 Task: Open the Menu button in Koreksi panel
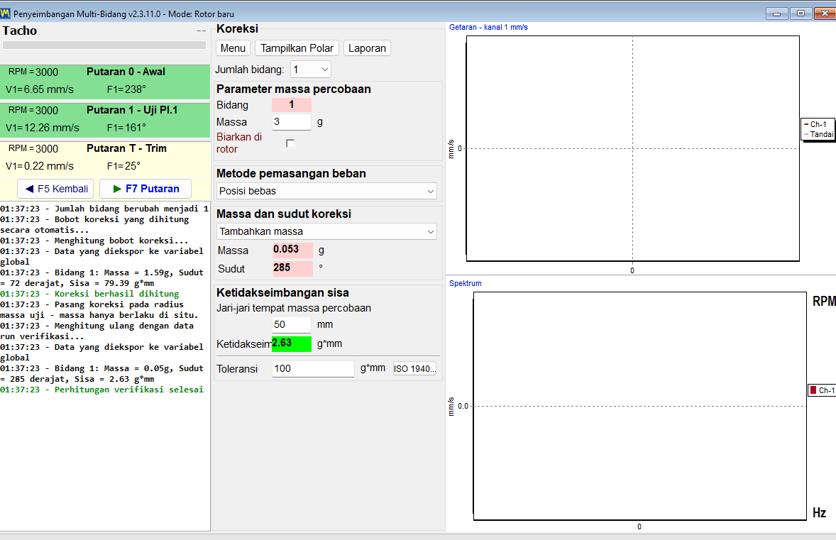tap(233, 48)
